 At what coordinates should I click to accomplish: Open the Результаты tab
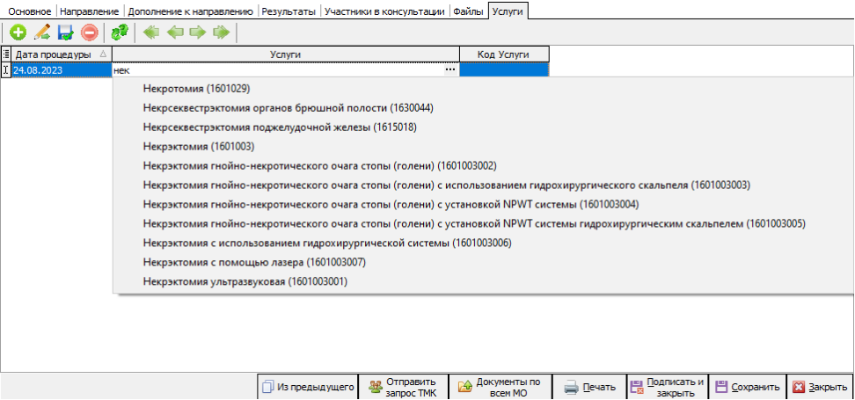[287, 11]
